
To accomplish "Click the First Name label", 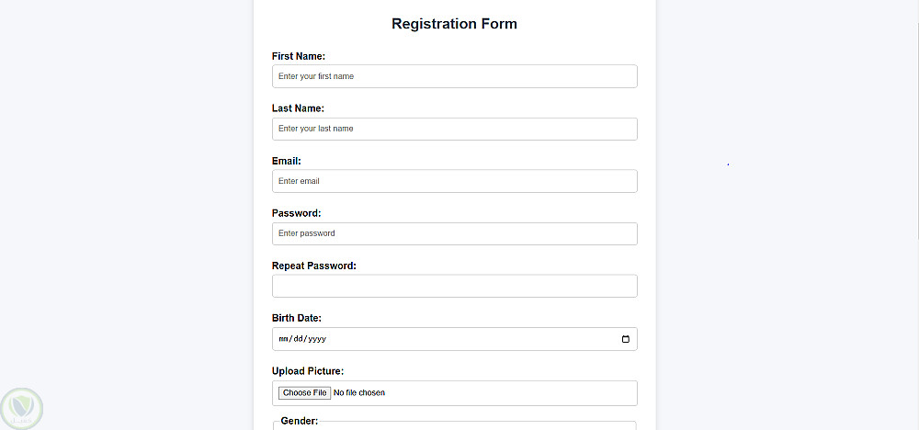I will pos(299,56).
